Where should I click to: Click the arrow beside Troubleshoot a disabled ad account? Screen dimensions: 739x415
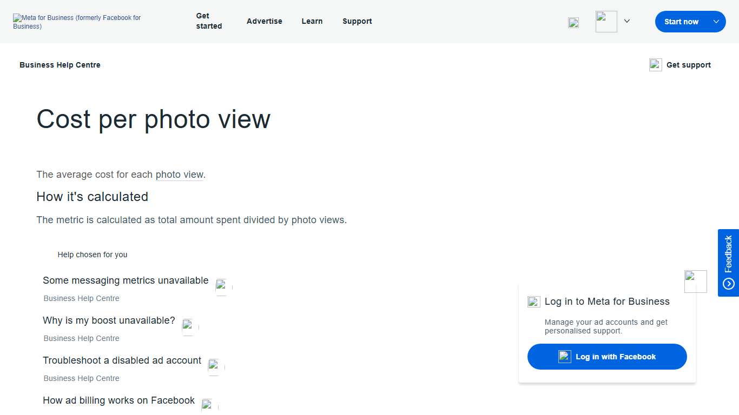tap(213, 366)
